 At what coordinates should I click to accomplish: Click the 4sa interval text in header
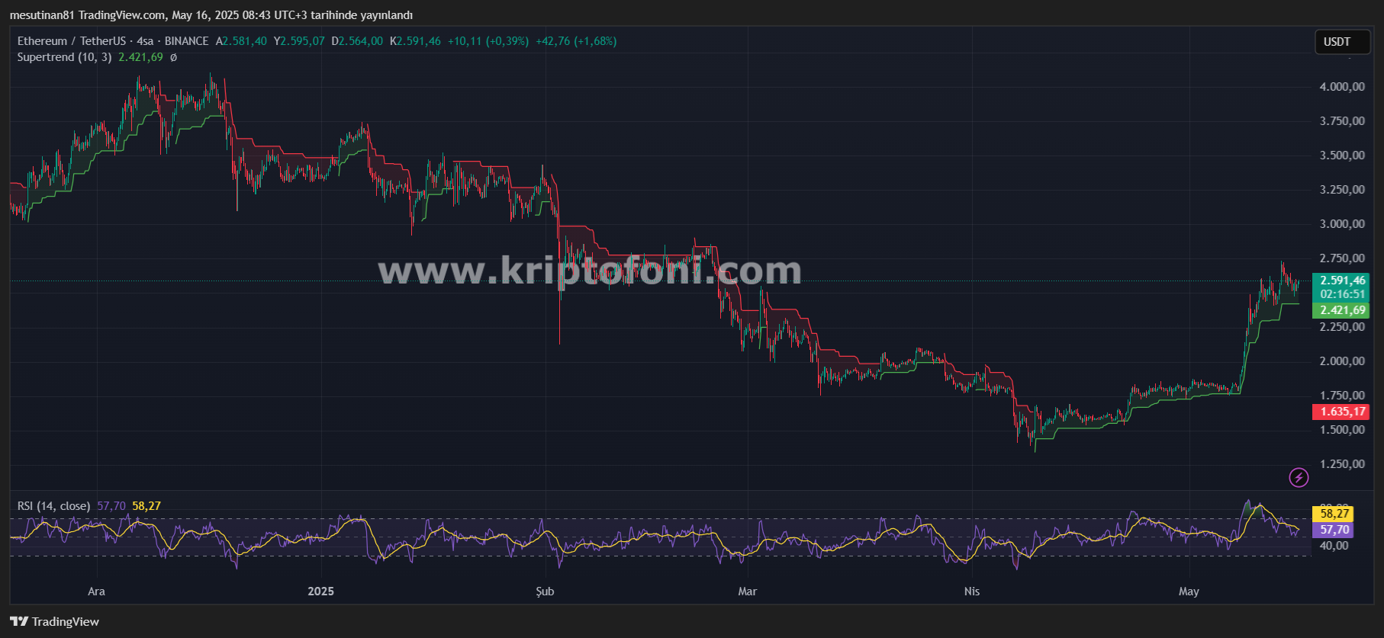pos(145,41)
